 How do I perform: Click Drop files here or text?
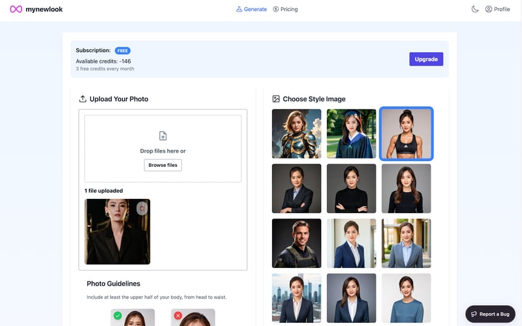[162, 151]
